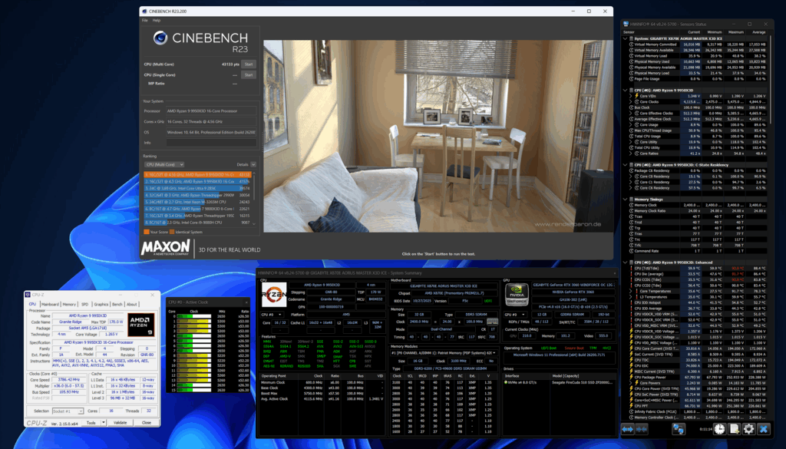Start the CPU Multi Core benchmark

(x=248, y=64)
